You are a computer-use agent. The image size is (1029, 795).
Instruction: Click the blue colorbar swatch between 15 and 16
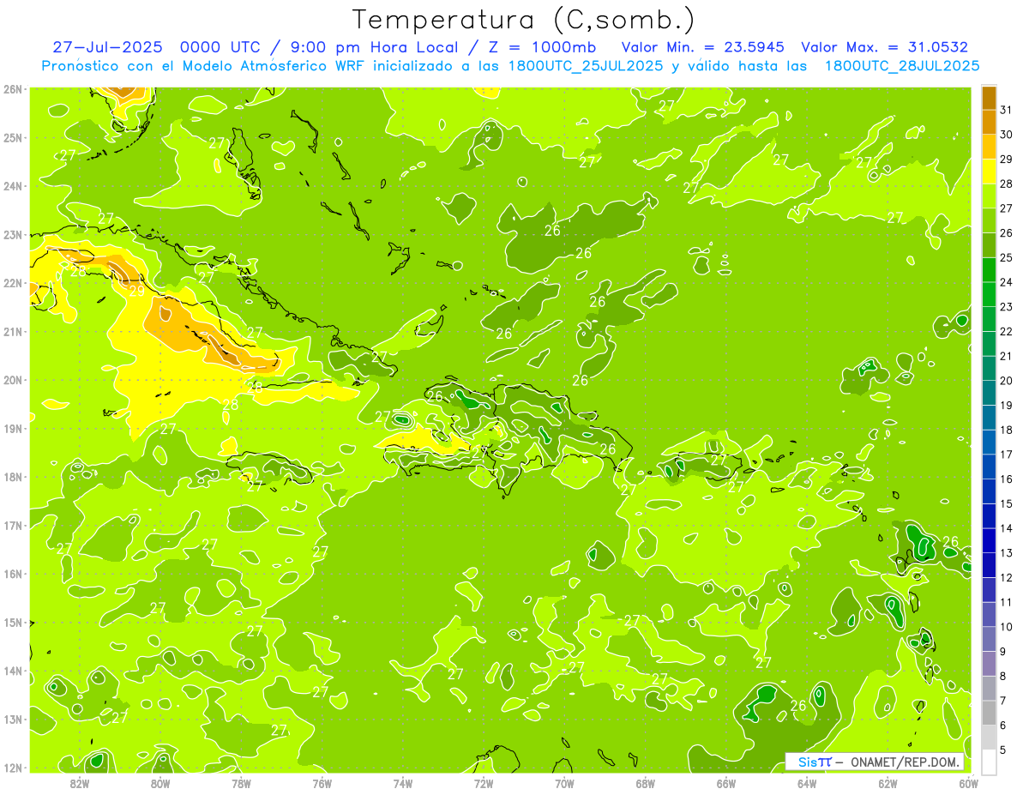click(989, 491)
